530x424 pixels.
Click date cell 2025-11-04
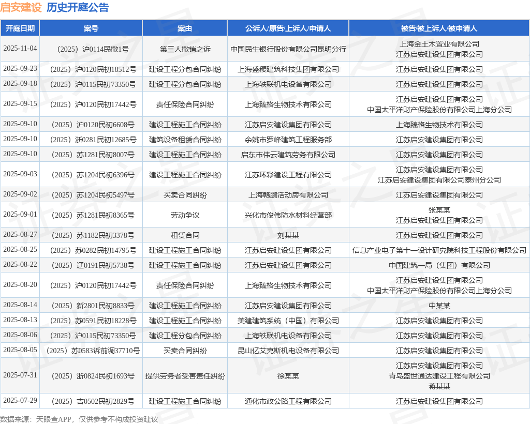[x=20, y=48]
